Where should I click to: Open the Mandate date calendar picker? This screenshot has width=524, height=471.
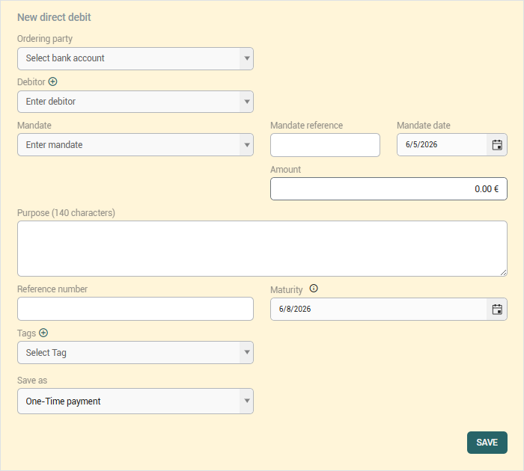(x=497, y=145)
